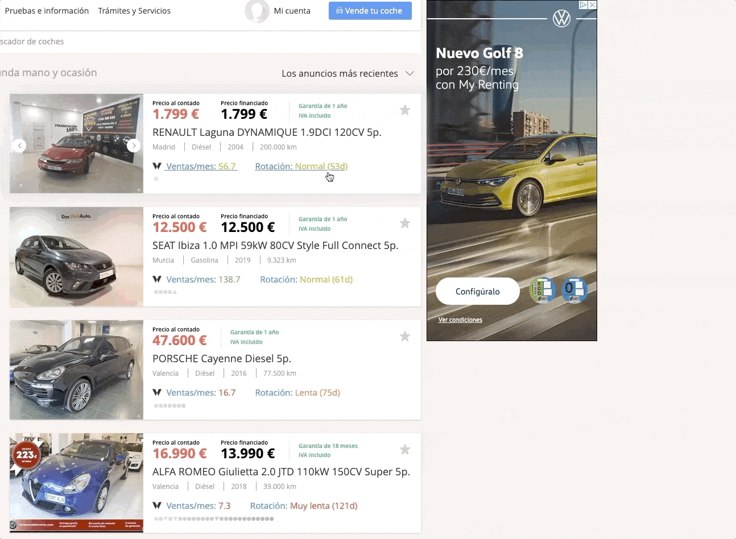Click the 16.990 € cash price

pos(180,453)
